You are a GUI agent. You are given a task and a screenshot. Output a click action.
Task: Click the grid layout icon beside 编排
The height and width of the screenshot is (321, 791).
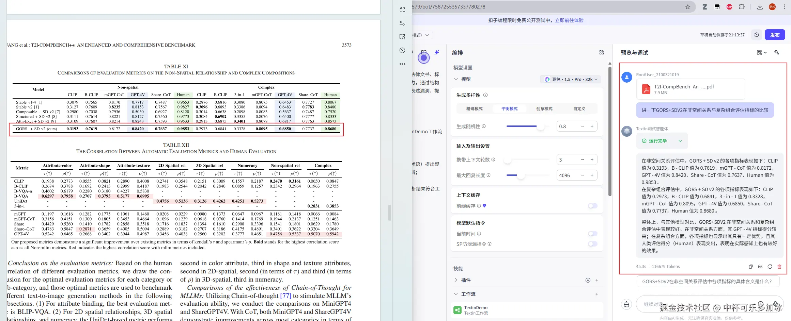(602, 52)
